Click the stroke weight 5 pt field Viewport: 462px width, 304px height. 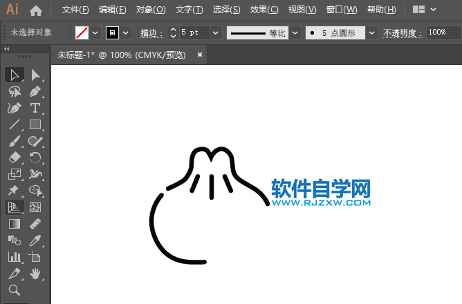pos(194,32)
